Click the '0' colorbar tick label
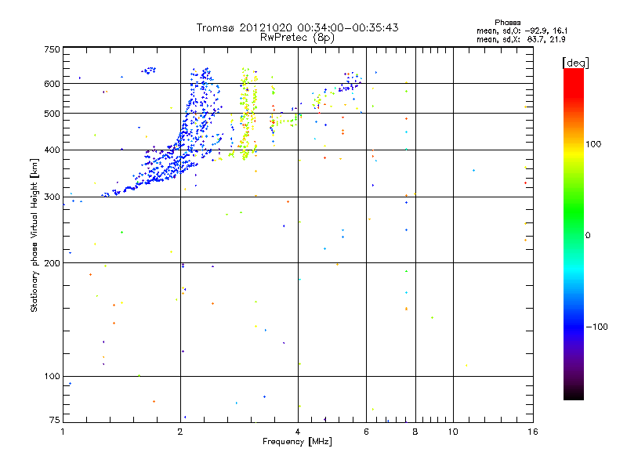This screenshot has height=470, width=627. tap(588, 236)
